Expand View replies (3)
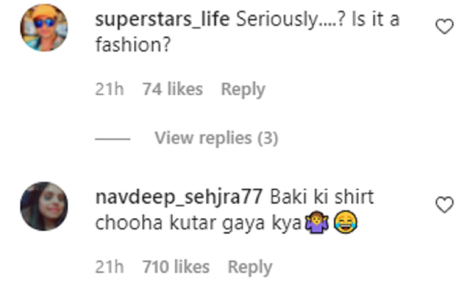467x285 pixels. [x=216, y=138]
